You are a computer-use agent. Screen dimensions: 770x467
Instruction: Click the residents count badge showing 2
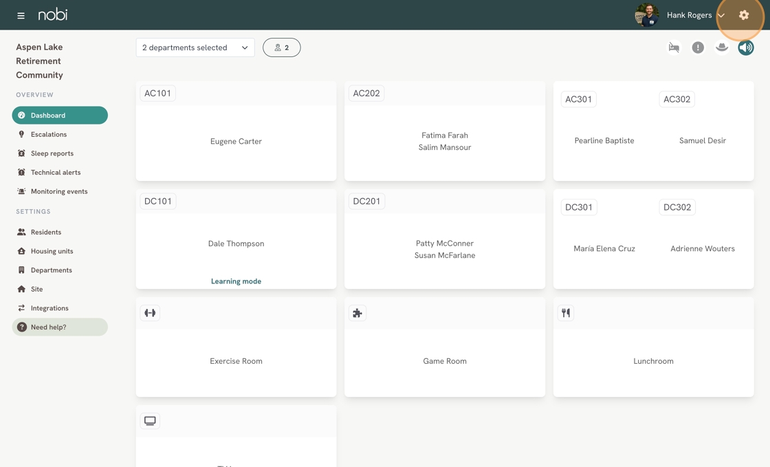[282, 47]
